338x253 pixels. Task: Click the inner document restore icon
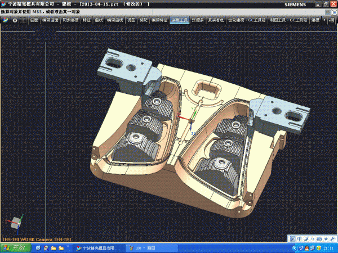[x=335, y=12]
